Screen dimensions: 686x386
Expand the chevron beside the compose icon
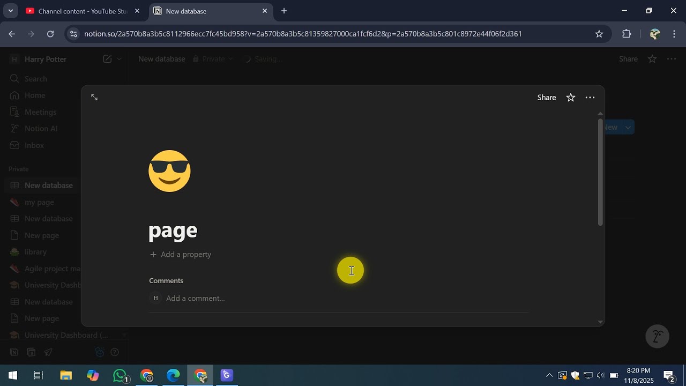click(119, 59)
